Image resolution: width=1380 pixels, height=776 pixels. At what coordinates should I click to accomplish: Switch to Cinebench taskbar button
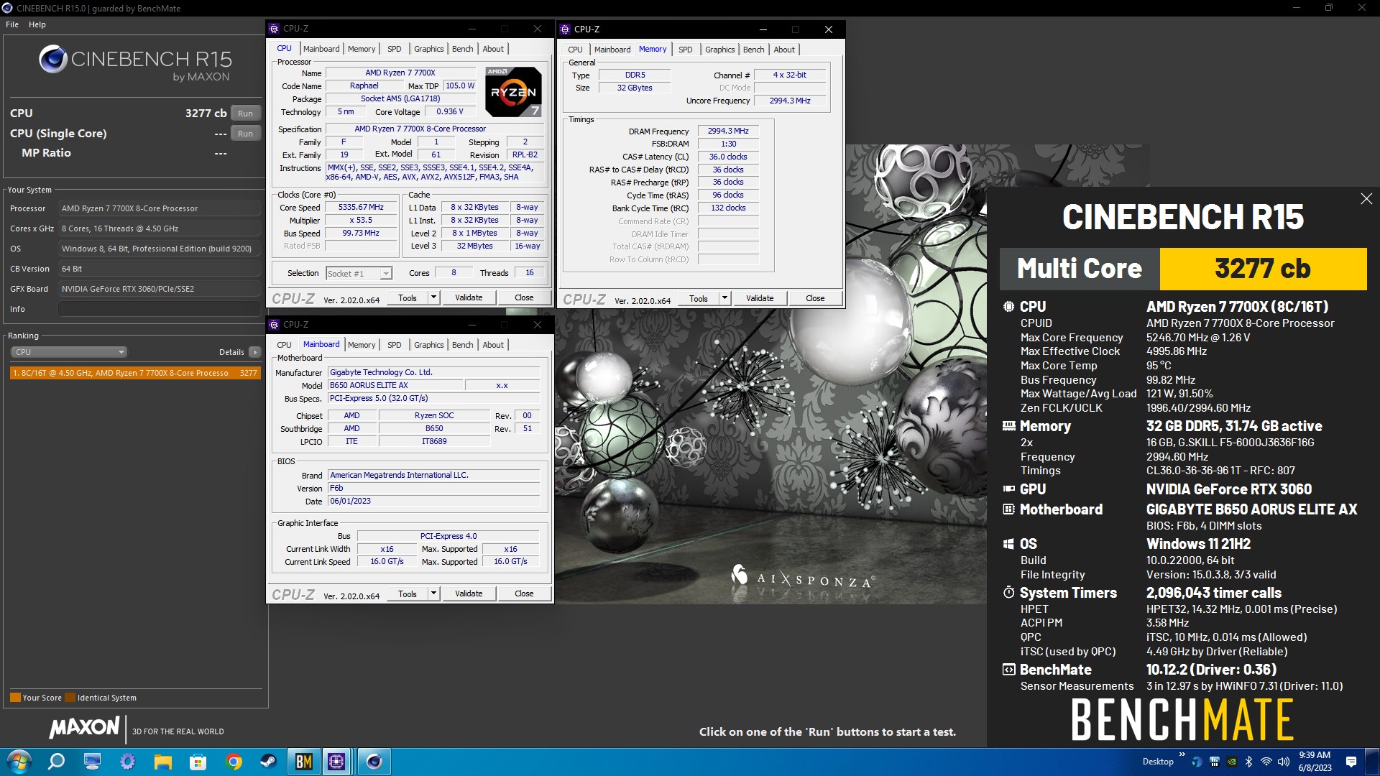coord(374,762)
